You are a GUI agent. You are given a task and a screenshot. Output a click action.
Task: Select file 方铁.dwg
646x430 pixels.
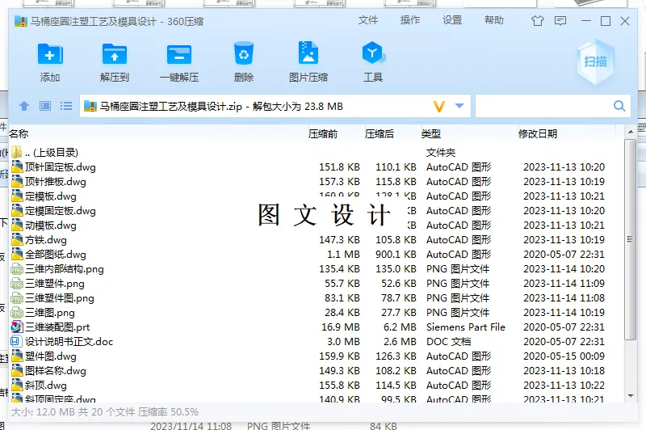[x=316, y=240]
